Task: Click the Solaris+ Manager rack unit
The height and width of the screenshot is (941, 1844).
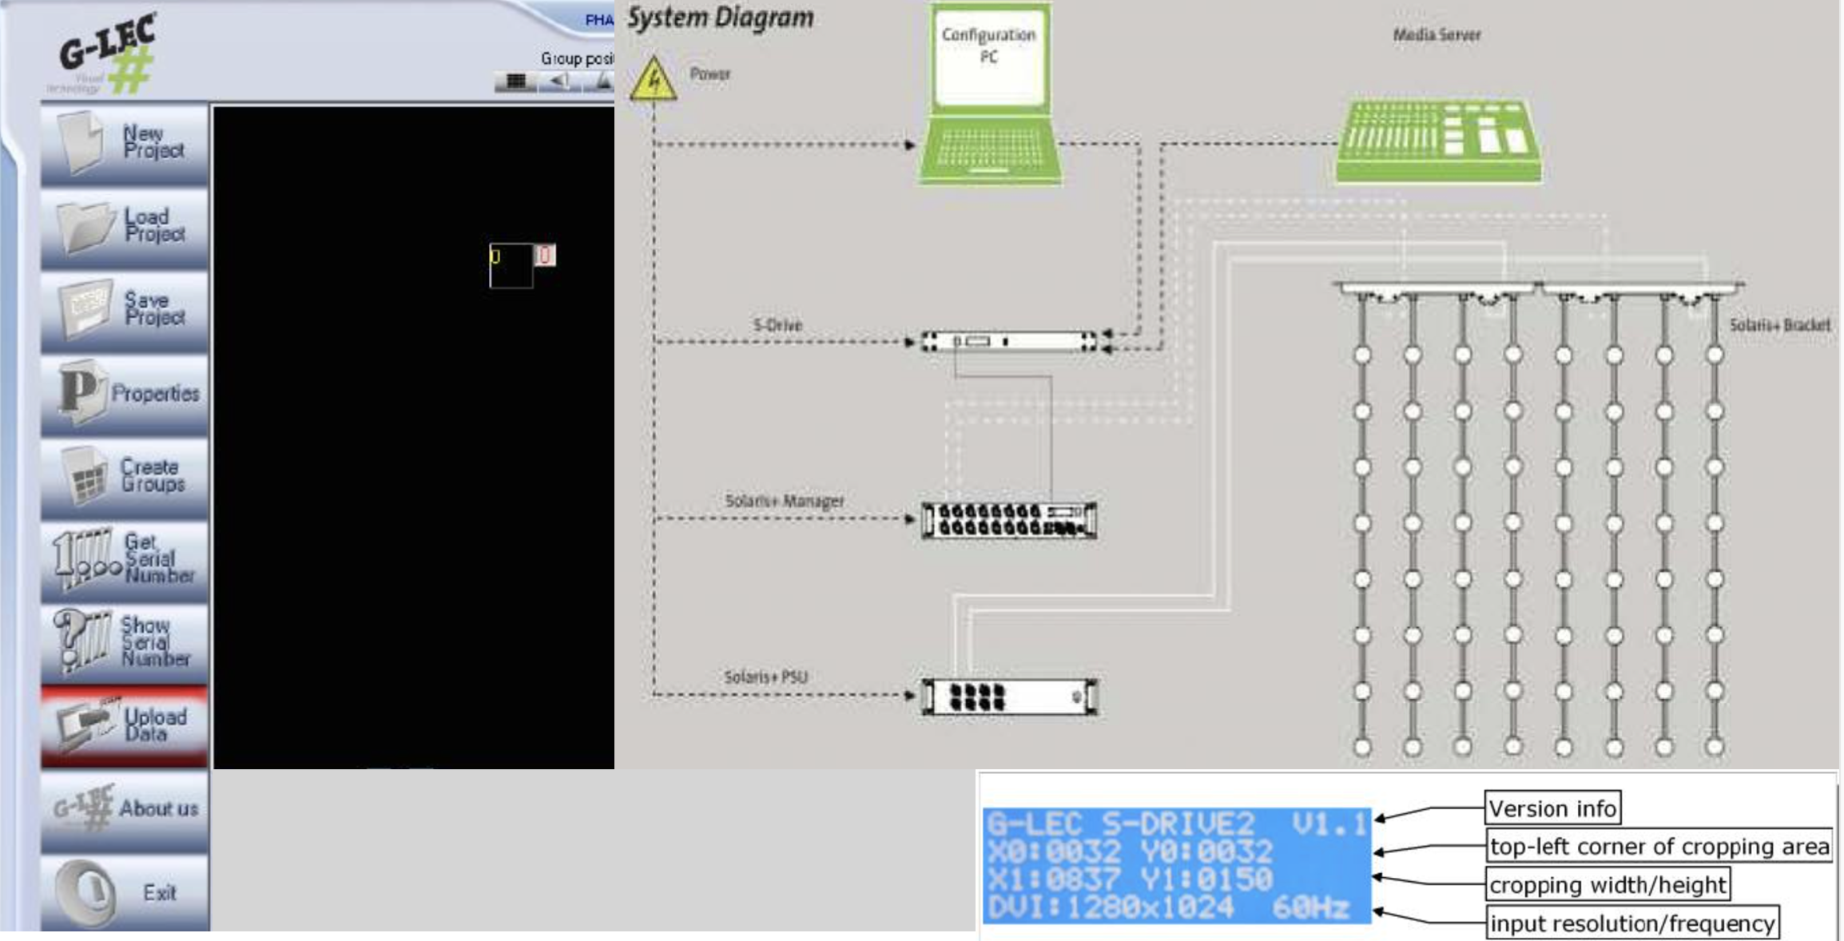Action: pyautogui.click(x=1008, y=520)
